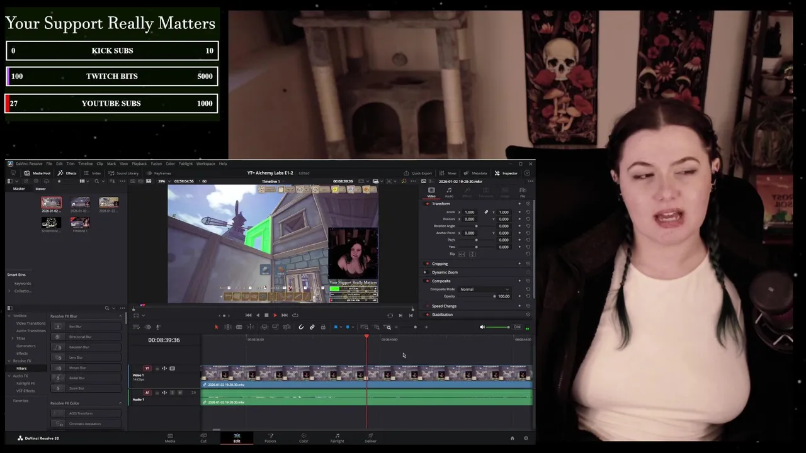Open the Timeline menu in the menu bar
Viewport: 806px width, 453px height.
pyautogui.click(x=85, y=164)
